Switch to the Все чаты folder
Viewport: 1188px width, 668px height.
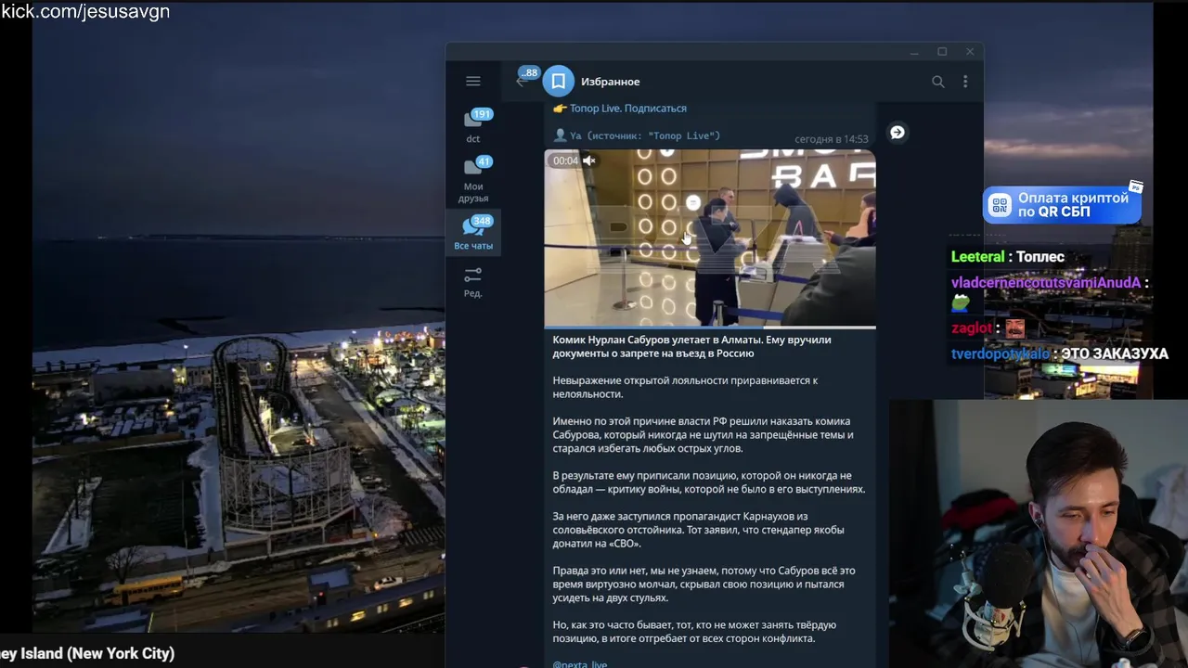click(x=473, y=234)
